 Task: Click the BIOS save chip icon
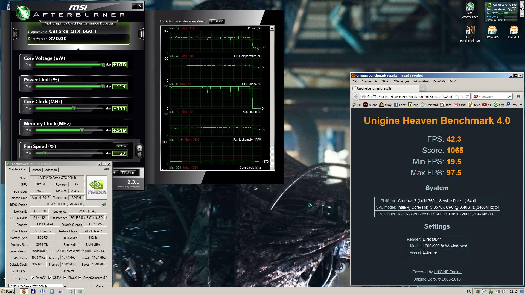104,204
